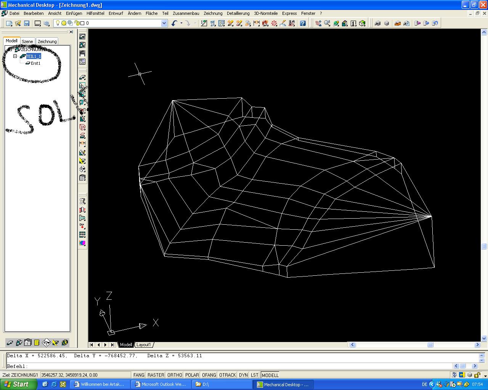This screenshot has width=488, height=390.
Task: Click the shaded green cube view icon
Action: point(362,23)
